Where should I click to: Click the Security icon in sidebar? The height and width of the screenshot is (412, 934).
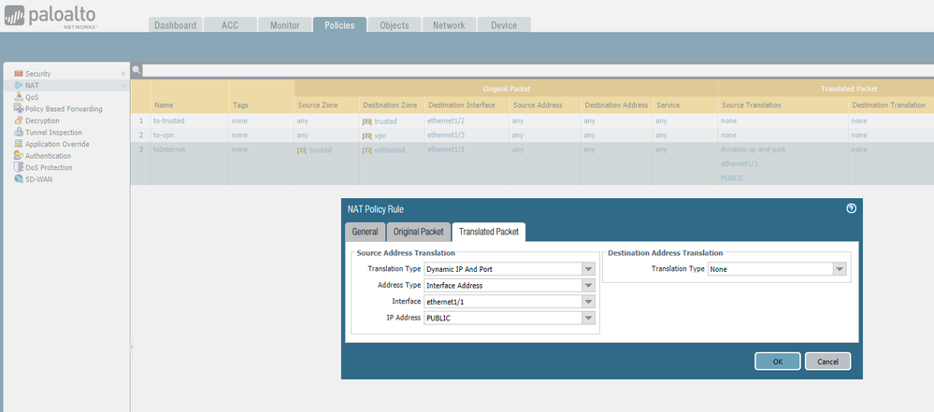pyautogui.click(x=19, y=74)
